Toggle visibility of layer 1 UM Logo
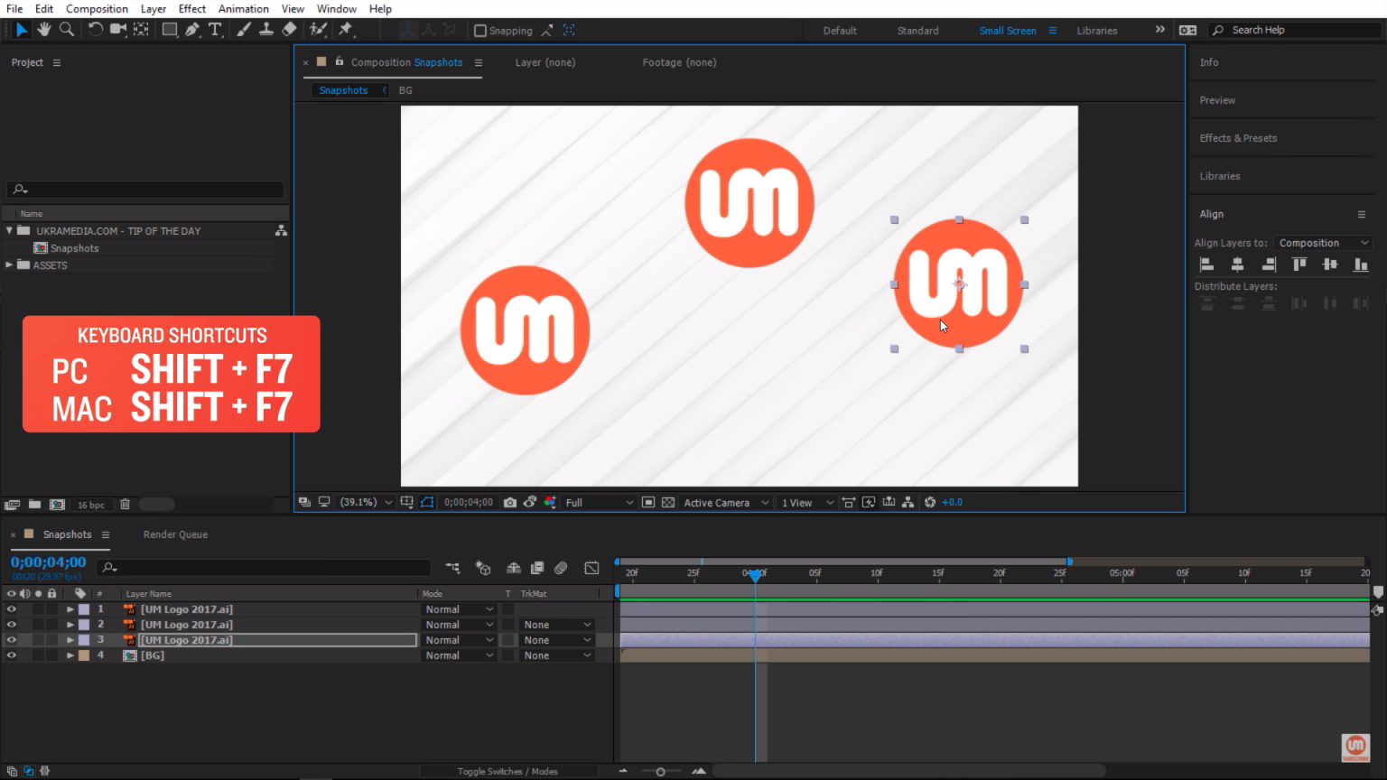This screenshot has width=1387, height=780. point(12,609)
